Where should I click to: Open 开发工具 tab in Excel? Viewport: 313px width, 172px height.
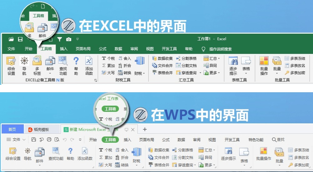(169, 49)
